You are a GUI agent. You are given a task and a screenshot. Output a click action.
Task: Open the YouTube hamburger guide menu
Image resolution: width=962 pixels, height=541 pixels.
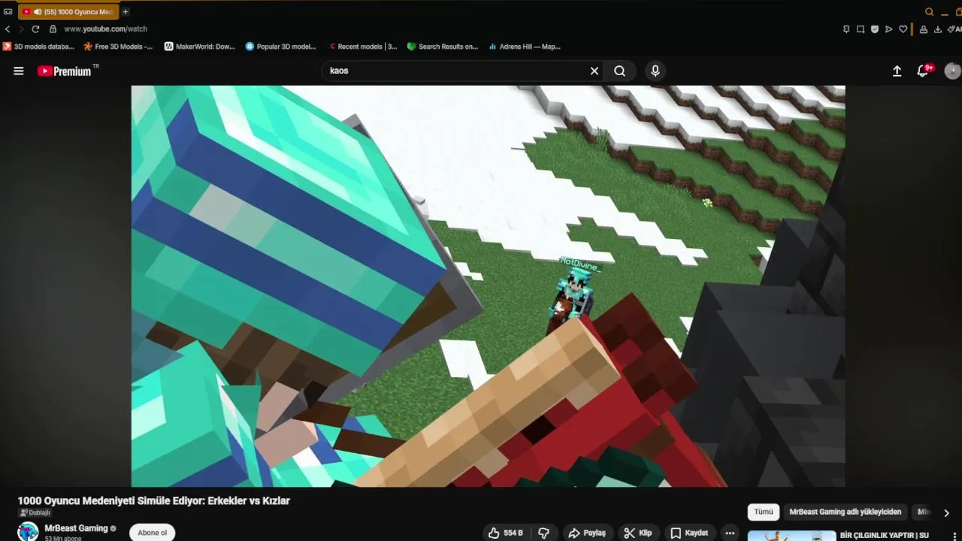pyautogui.click(x=19, y=71)
